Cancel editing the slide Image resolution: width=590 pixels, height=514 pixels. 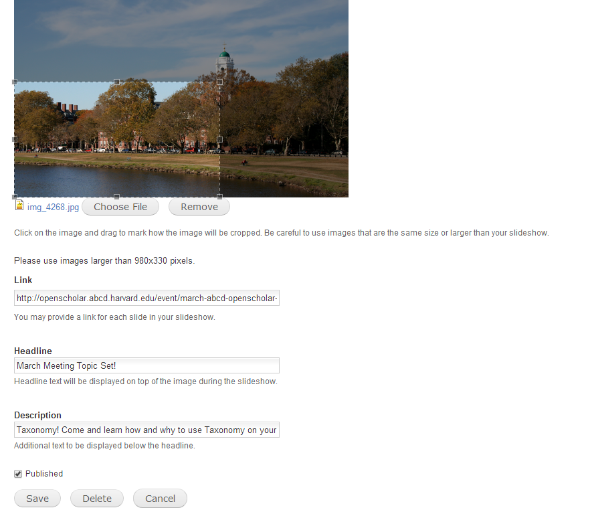[x=160, y=498]
